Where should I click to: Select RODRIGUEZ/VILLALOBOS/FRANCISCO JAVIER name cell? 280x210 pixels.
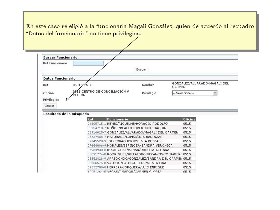[x=145, y=154]
